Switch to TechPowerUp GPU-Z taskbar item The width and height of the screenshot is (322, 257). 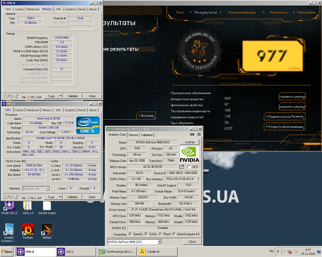pyautogui.click(x=117, y=252)
